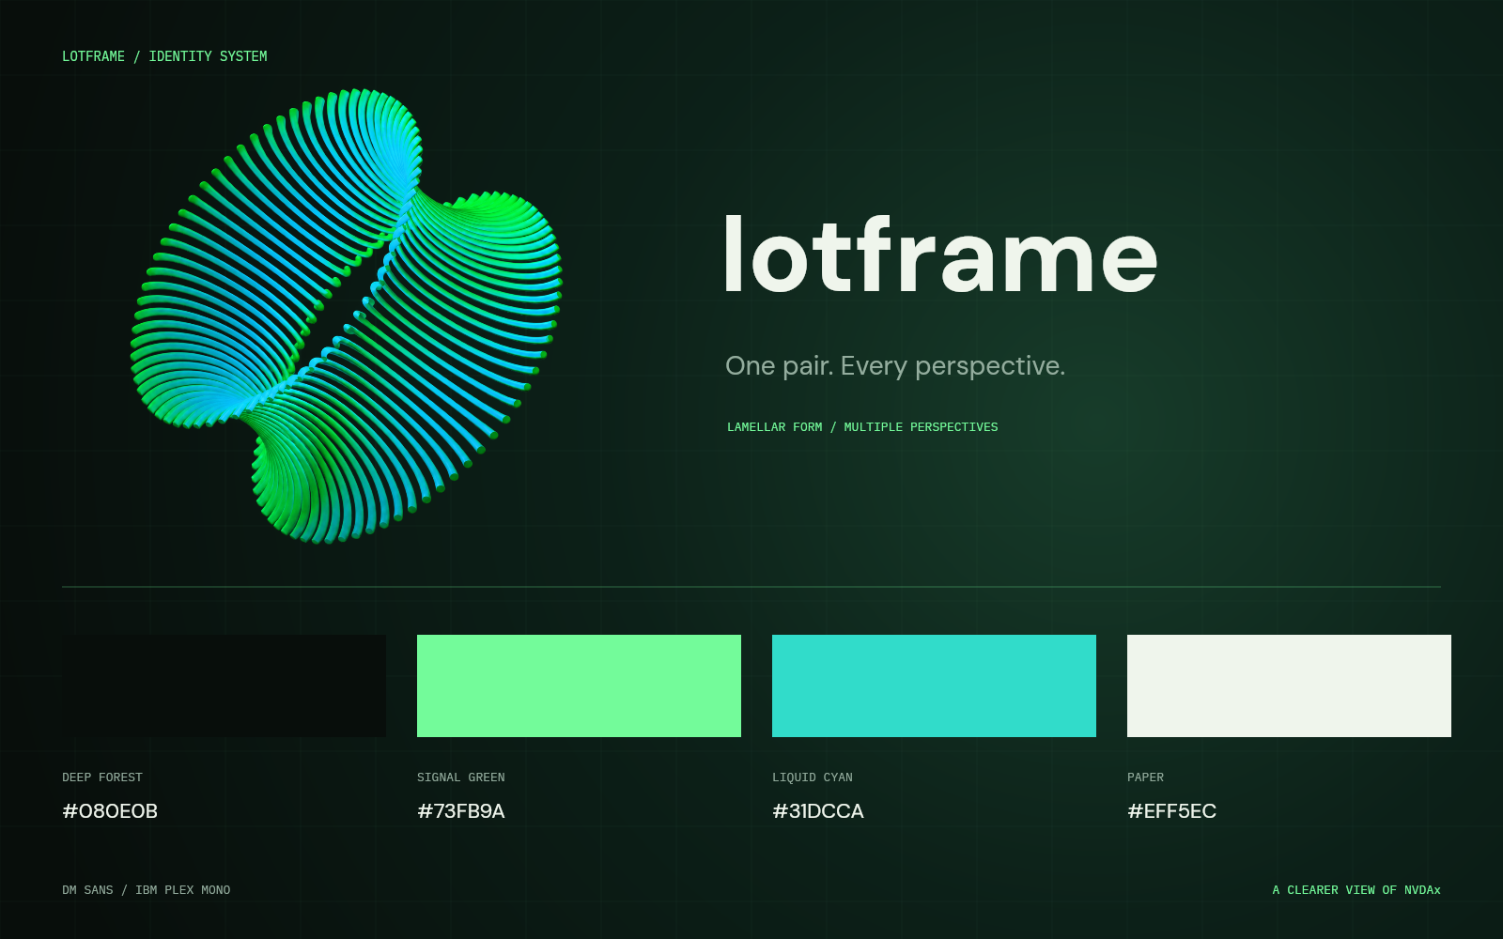Click 'LOTFRAME / IDENTITY SYSTEM' header text
The image size is (1503, 939).
point(164,56)
